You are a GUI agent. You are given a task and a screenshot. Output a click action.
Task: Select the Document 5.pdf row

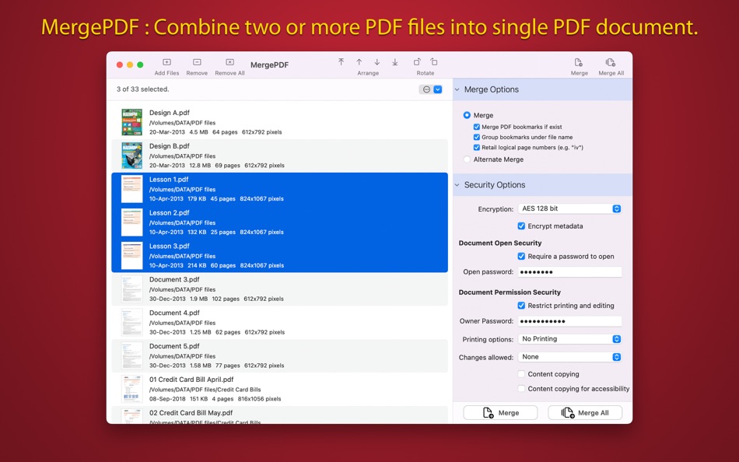click(279, 356)
